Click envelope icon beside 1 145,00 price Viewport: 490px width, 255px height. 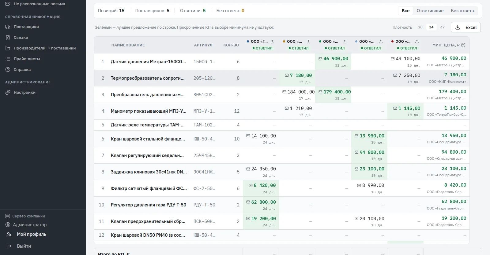click(x=395, y=108)
